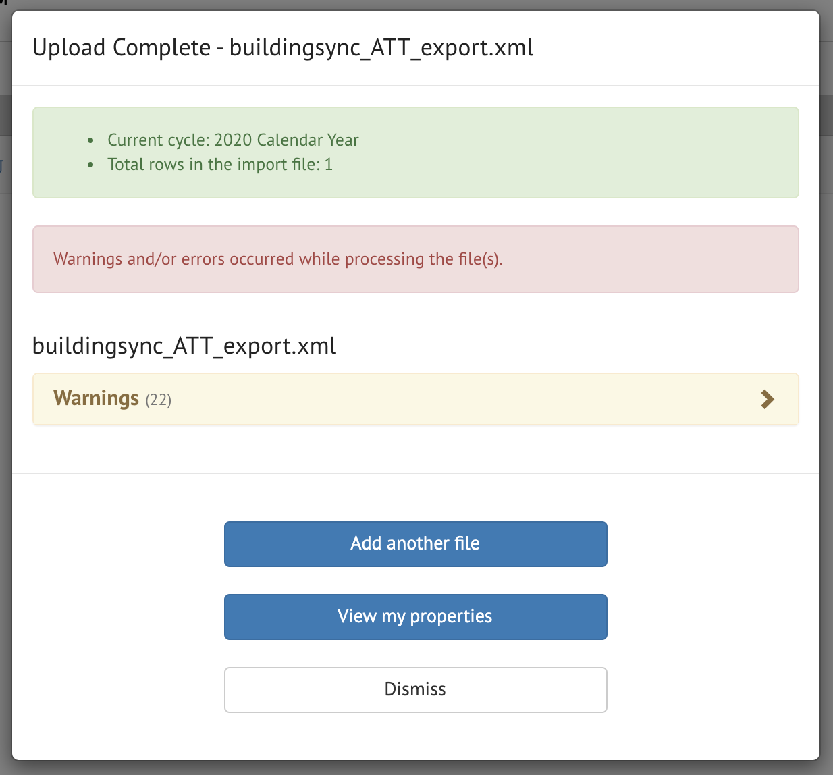Dismiss the upload dialog
The width and height of the screenshot is (833, 775).
pyautogui.click(x=415, y=689)
